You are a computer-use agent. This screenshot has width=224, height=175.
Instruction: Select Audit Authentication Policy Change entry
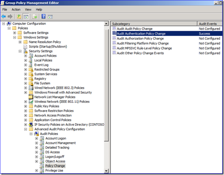click(141, 34)
